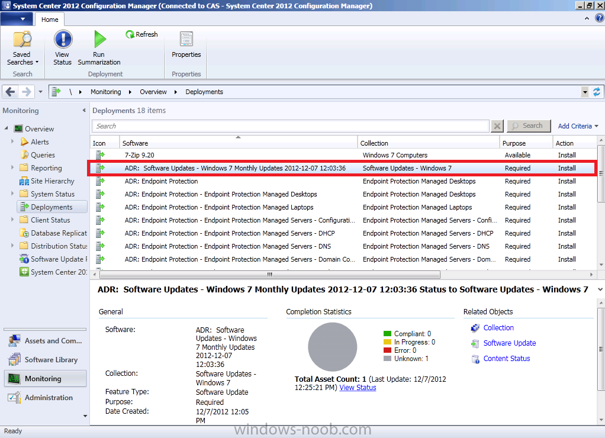This screenshot has height=438, width=605.
Task: Click the View Status ribbon icon
Action: 63,40
